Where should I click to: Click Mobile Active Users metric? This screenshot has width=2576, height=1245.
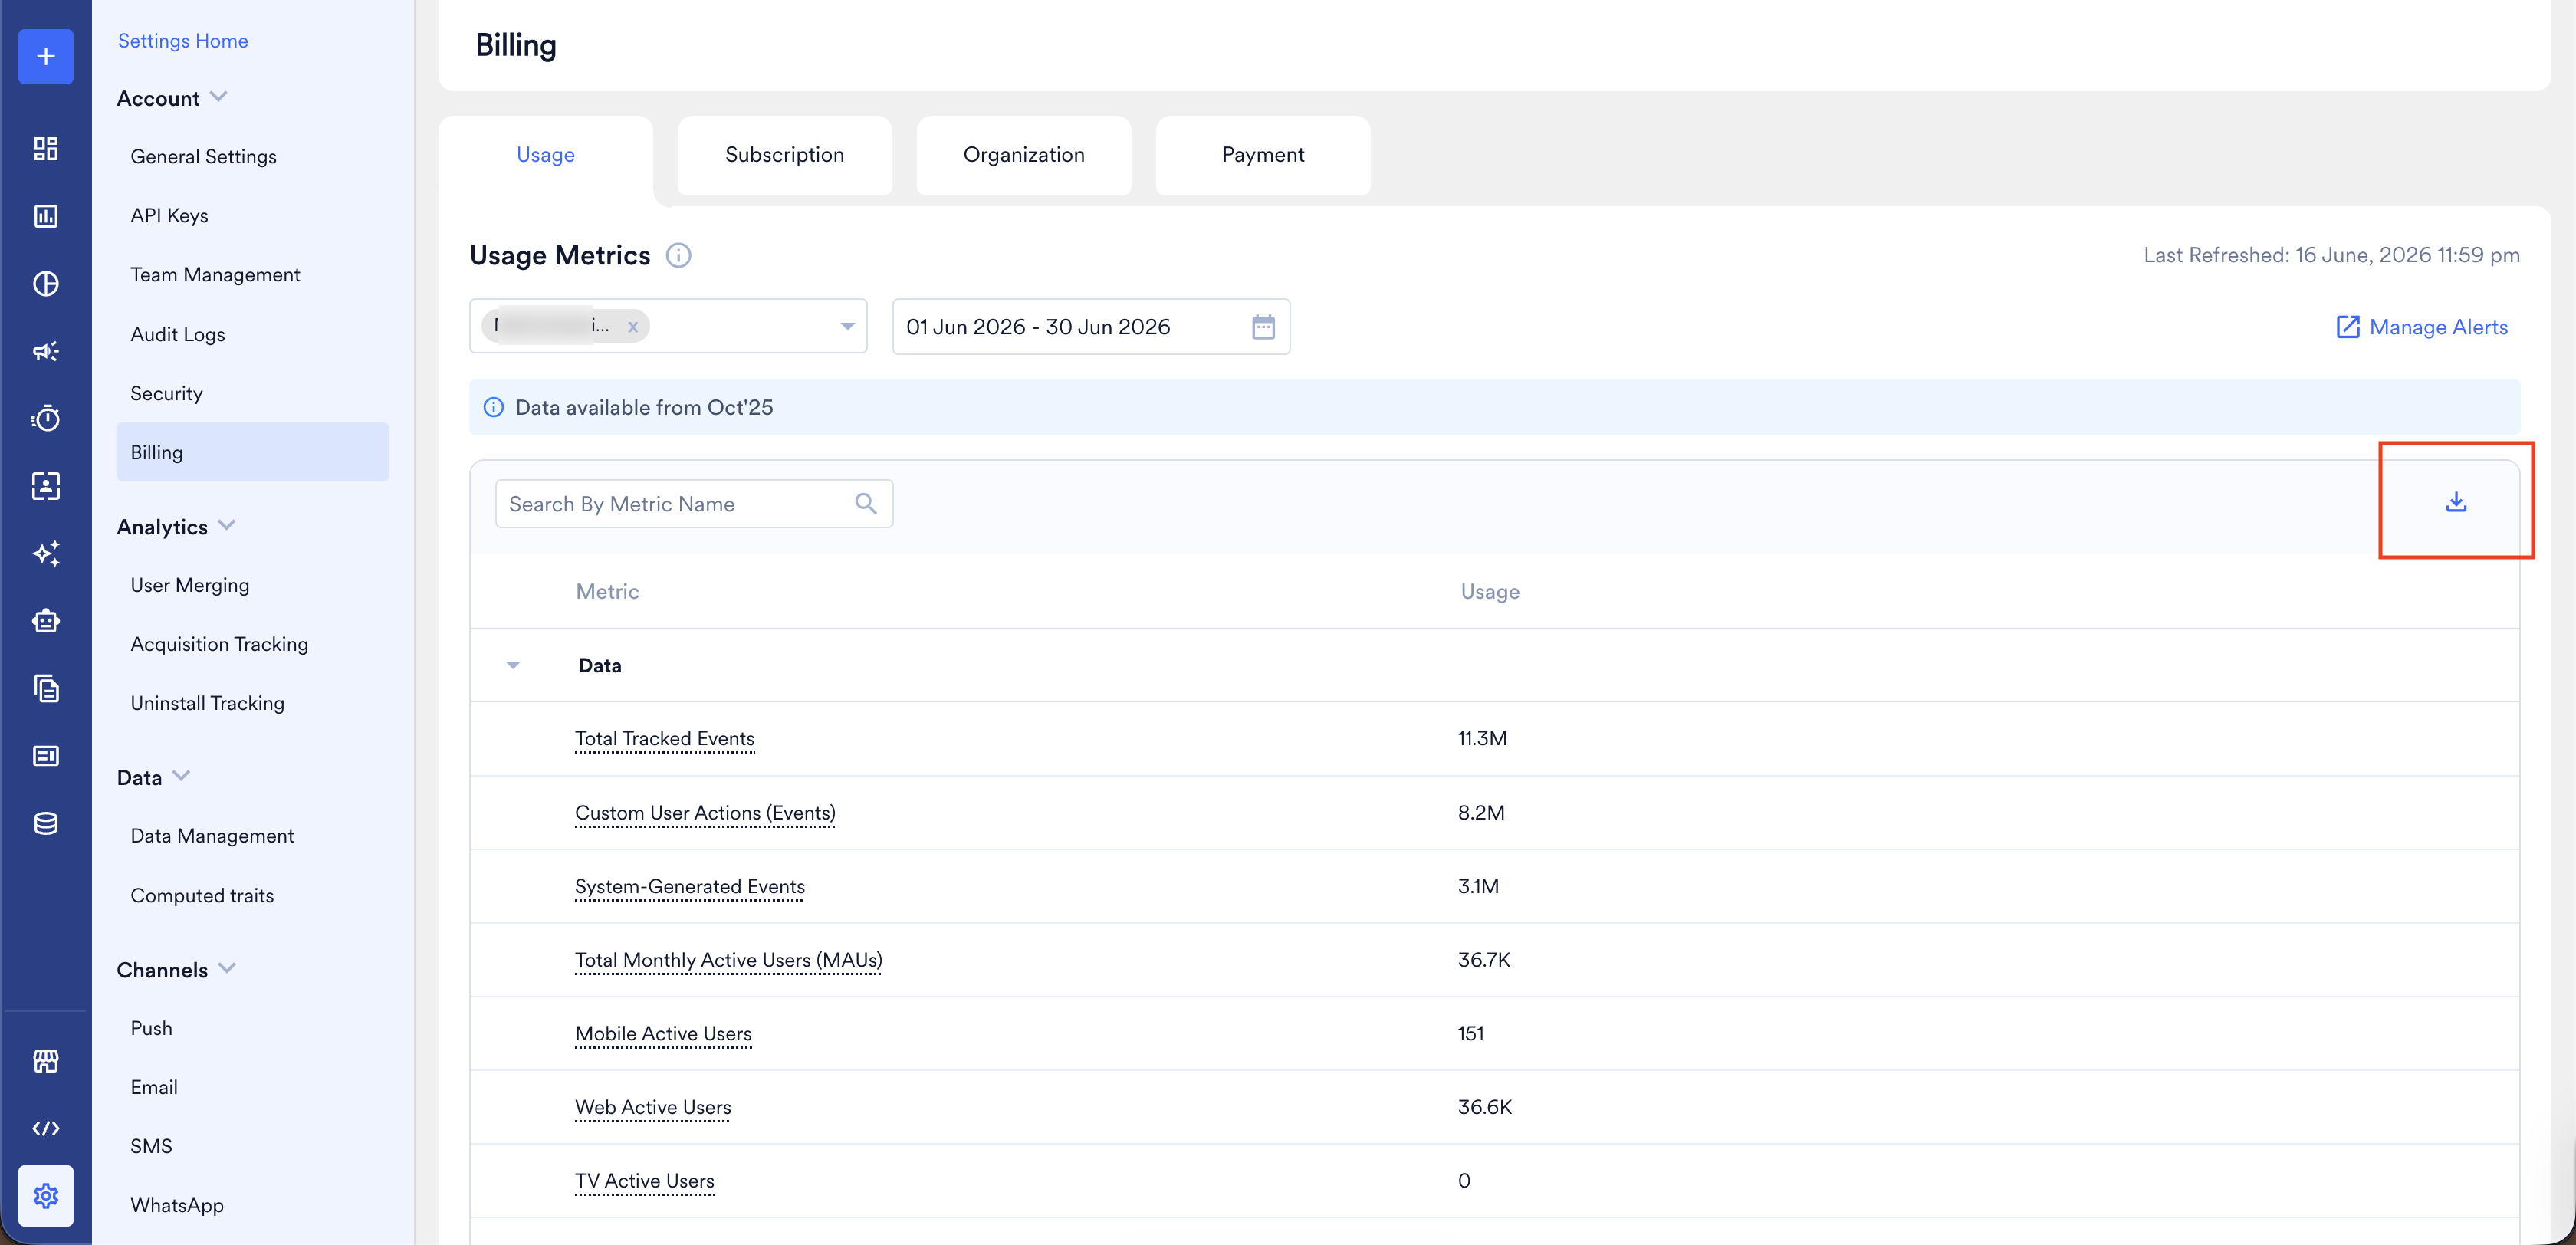pos(664,1034)
